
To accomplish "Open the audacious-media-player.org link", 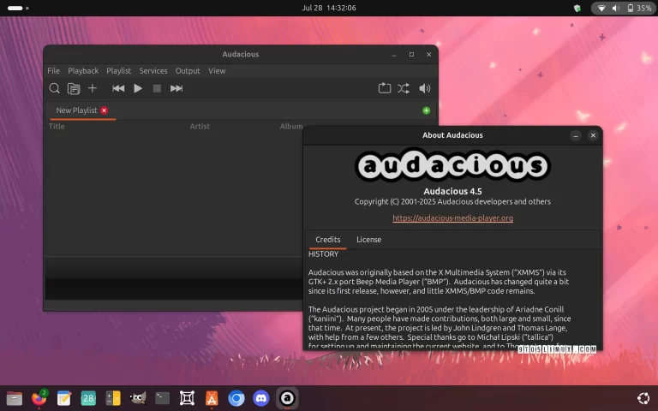I will point(452,218).
